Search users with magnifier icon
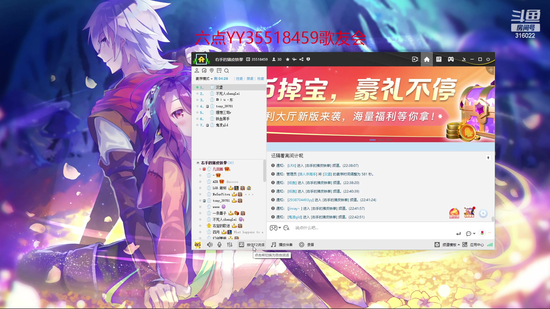Image resolution: width=550 pixels, height=309 pixels. click(x=227, y=70)
